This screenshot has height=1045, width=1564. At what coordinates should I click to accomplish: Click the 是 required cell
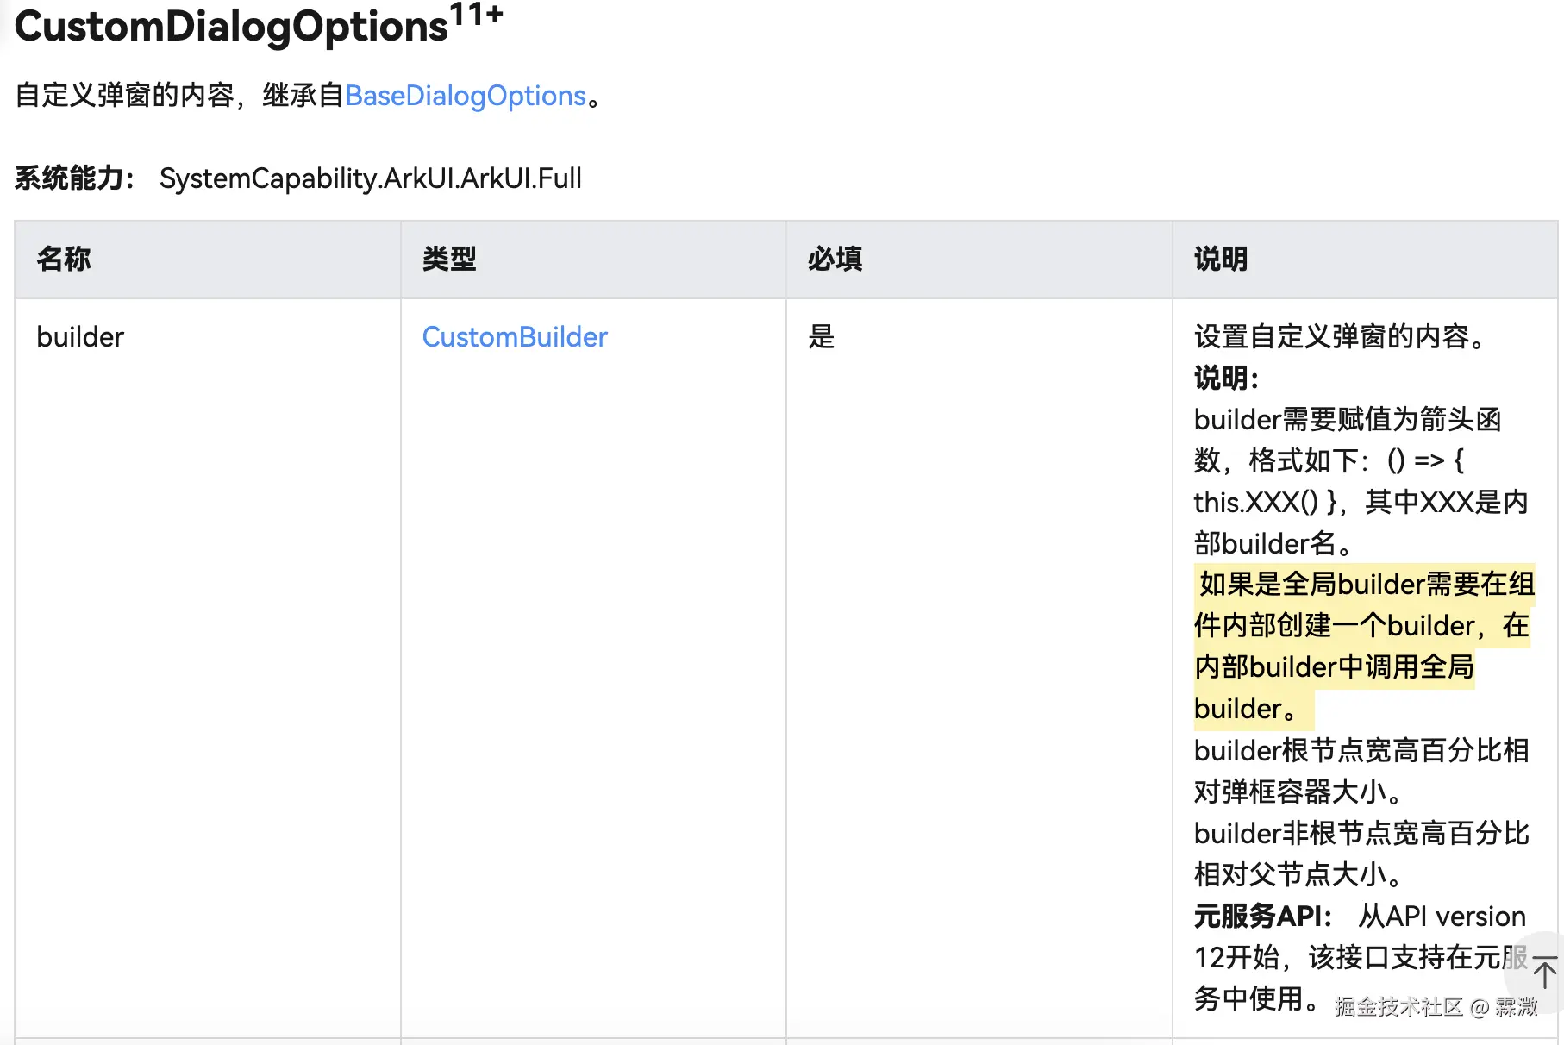click(x=821, y=337)
